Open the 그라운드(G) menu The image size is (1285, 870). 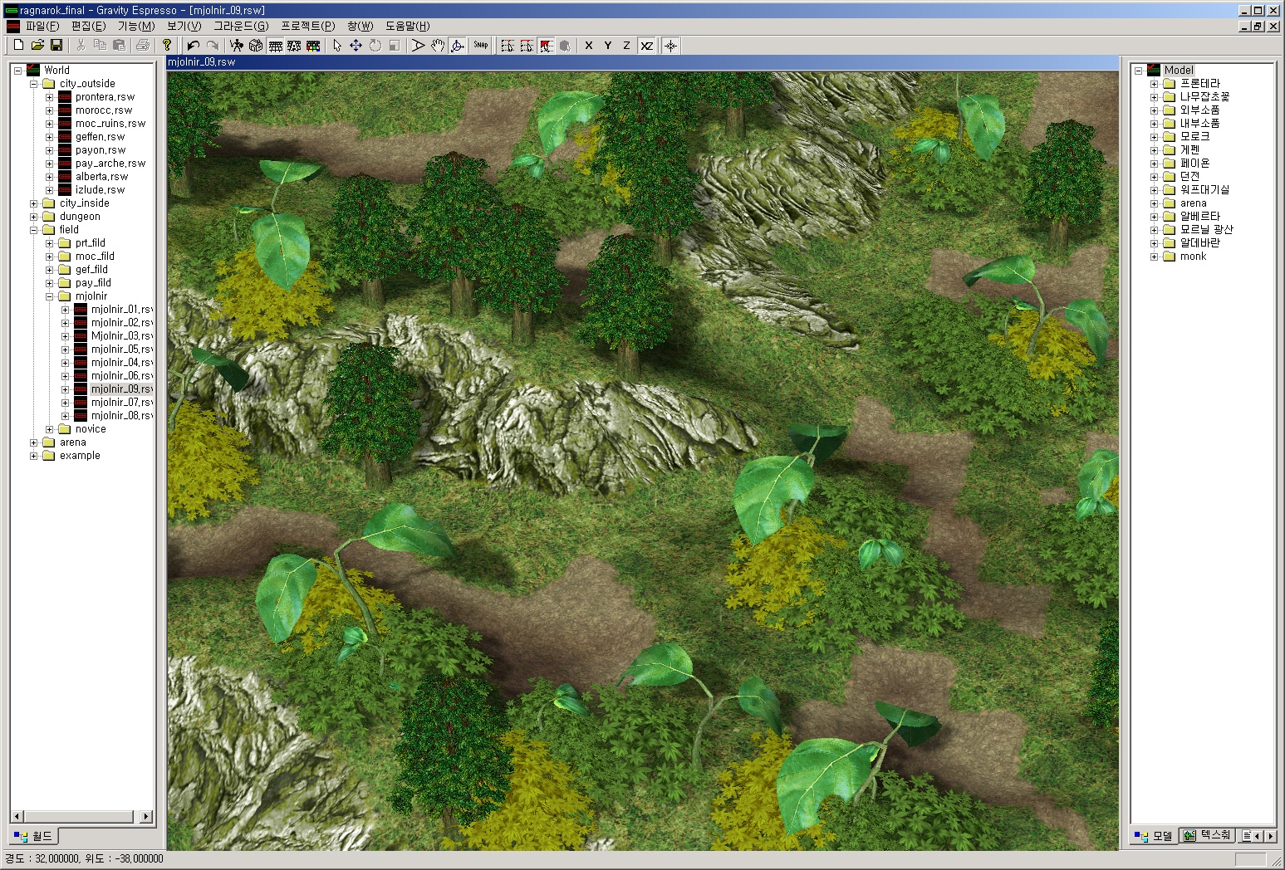click(x=240, y=26)
